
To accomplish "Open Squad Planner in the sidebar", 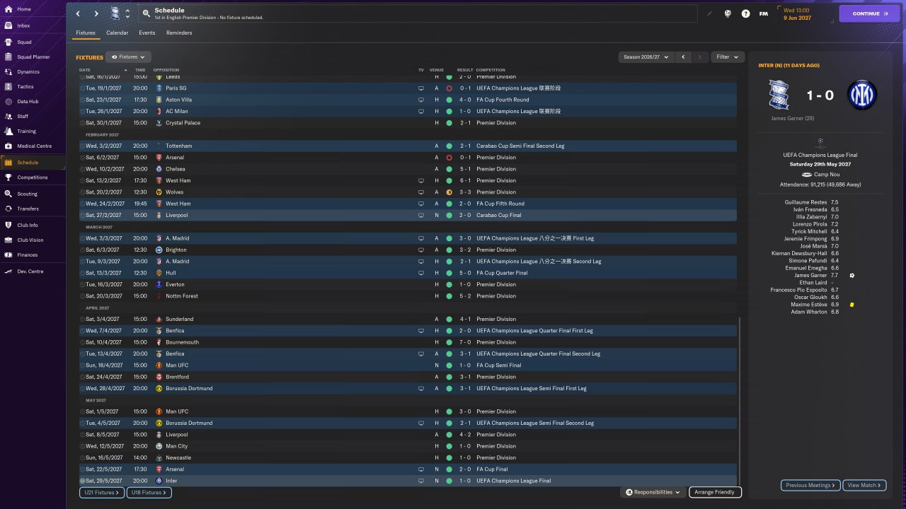I will coord(33,57).
